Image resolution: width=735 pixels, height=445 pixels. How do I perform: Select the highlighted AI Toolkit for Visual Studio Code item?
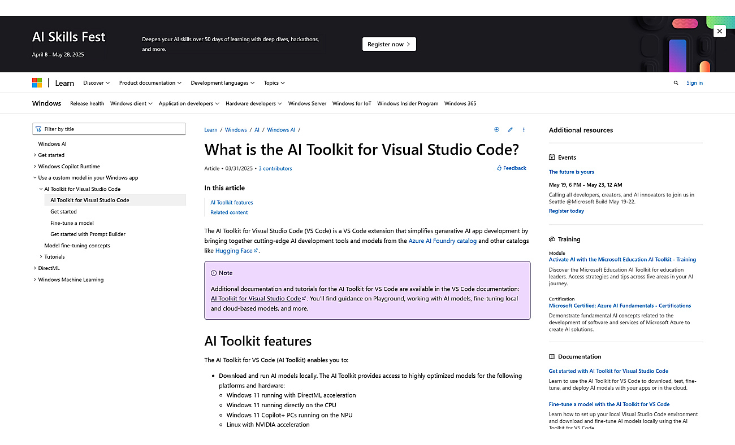point(115,200)
